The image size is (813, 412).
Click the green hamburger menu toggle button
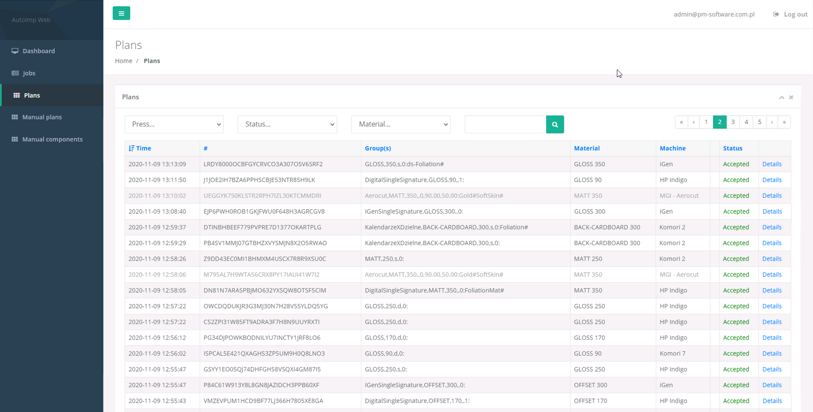tap(121, 13)
